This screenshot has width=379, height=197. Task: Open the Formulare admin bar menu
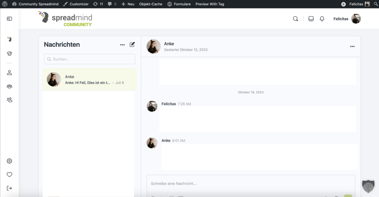pyautogui.click(x=179, y=4)
